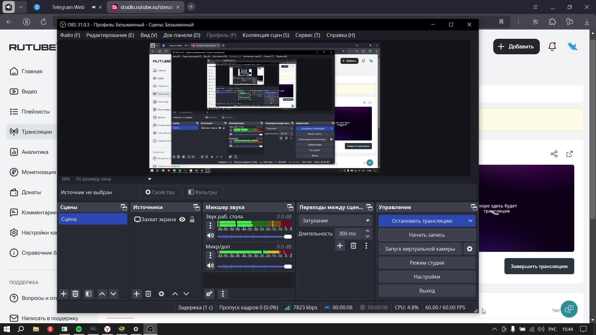The image size is (596, 335).
Task: Open the Сервис (T) menu
Action: tap(307, 35)
